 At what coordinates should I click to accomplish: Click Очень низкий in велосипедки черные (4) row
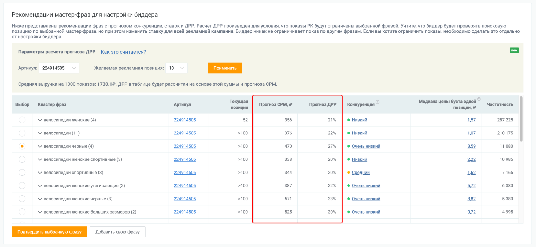tap(366, 146)
